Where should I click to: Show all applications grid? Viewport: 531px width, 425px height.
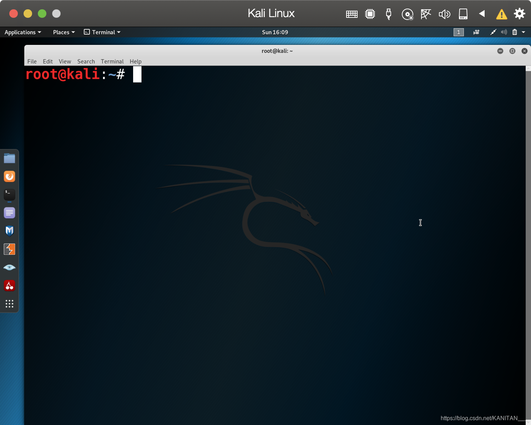(9, 304)
